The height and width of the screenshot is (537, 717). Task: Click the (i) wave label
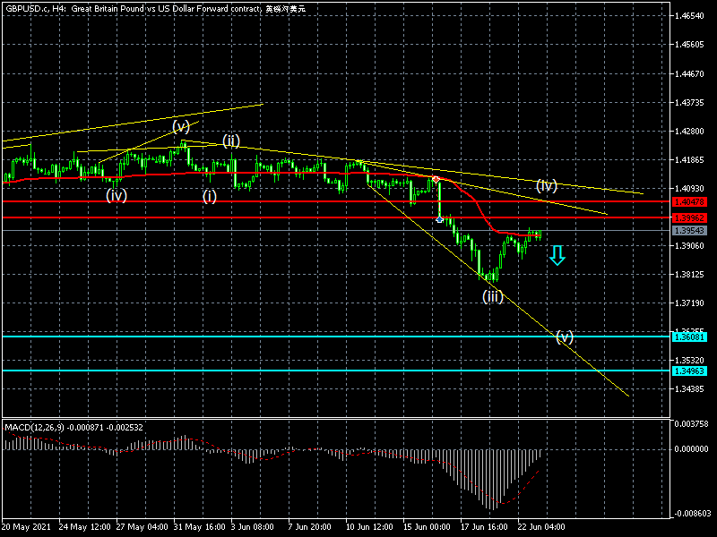click(x=209, y=196)
